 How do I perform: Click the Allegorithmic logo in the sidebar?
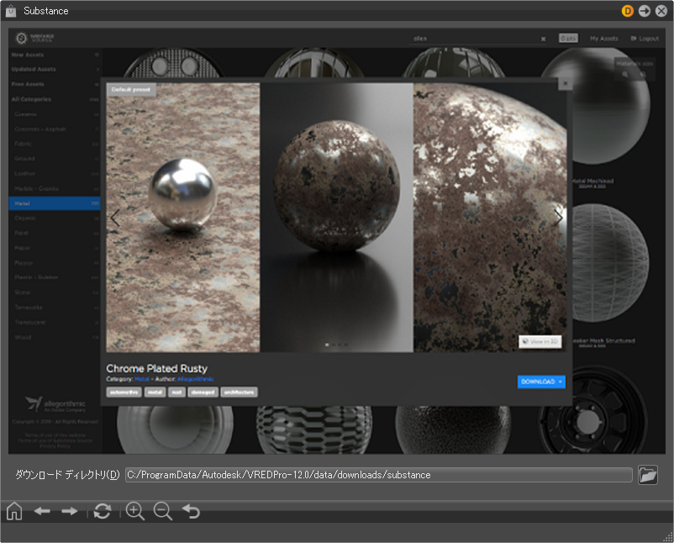(x=55, y=404)
